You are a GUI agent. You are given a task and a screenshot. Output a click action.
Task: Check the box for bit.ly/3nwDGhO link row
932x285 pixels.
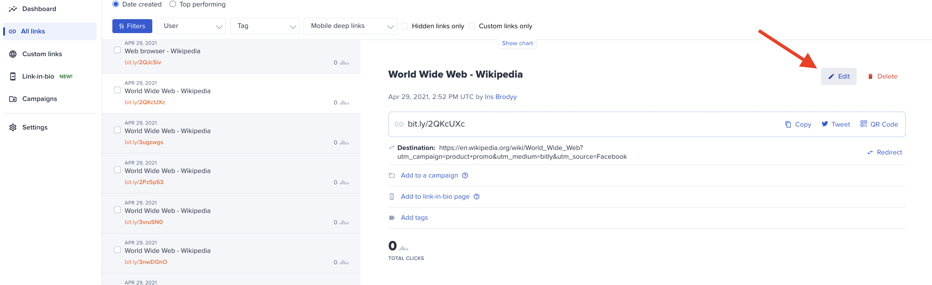click(117, 250)
